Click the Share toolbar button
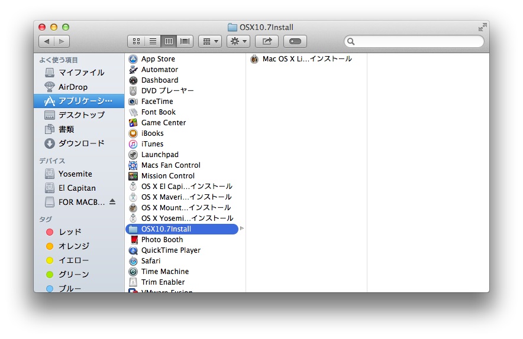 click(x=267, y=41)
